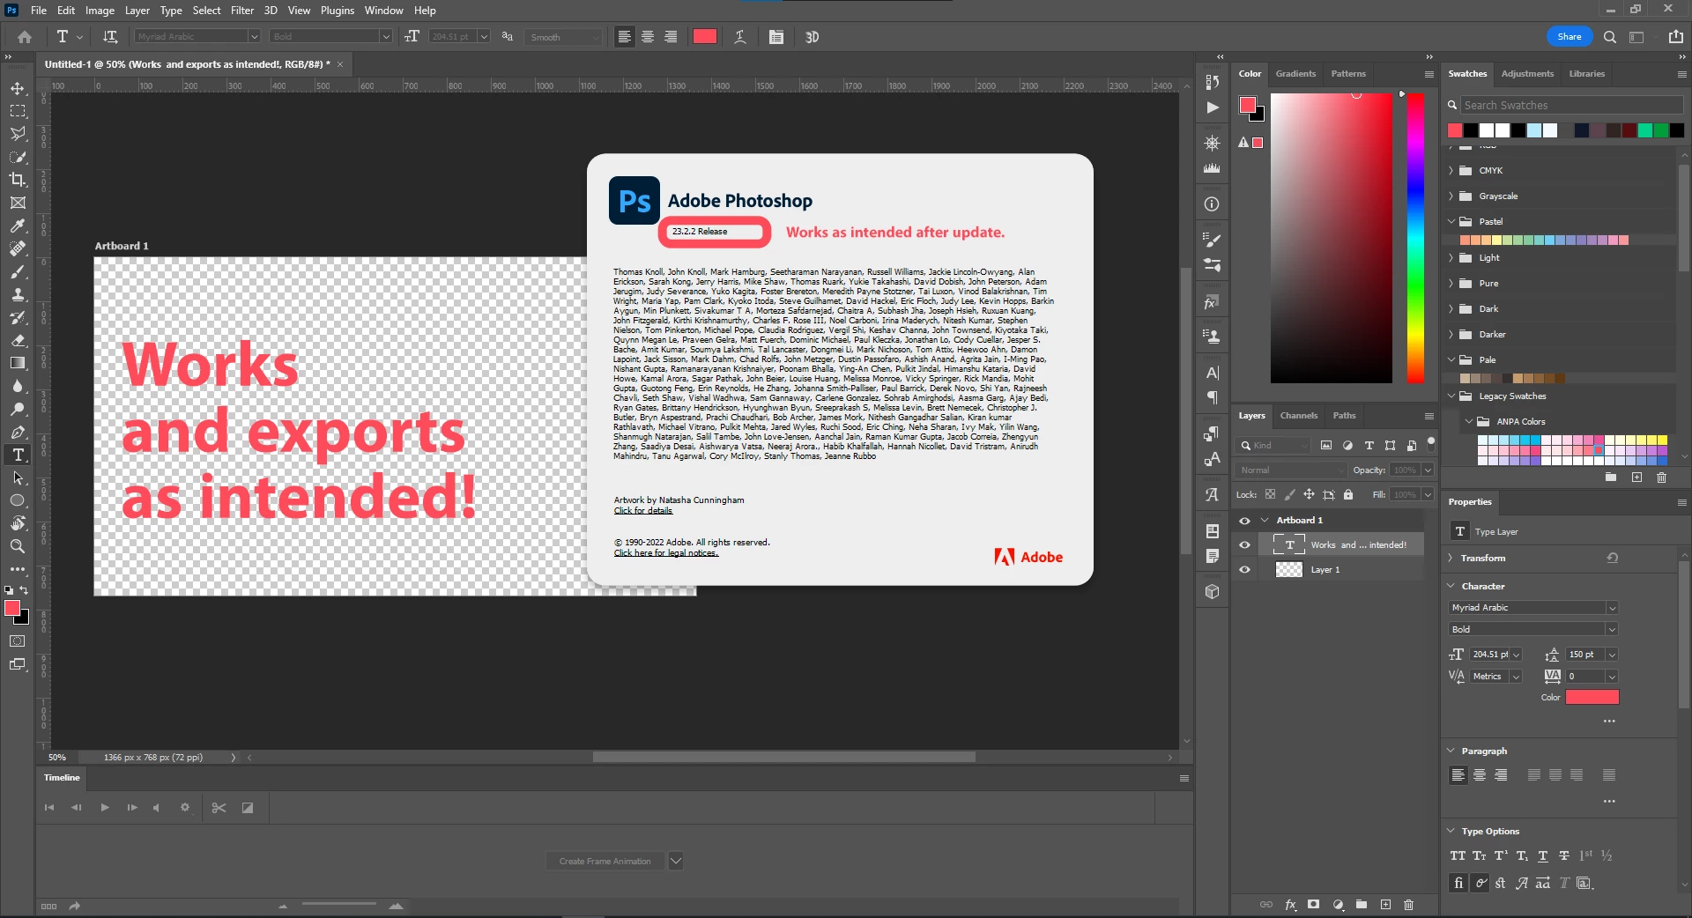1692x918 pixels.
Task: Expand the CMYK swatch group
Action: [1451, 170]
